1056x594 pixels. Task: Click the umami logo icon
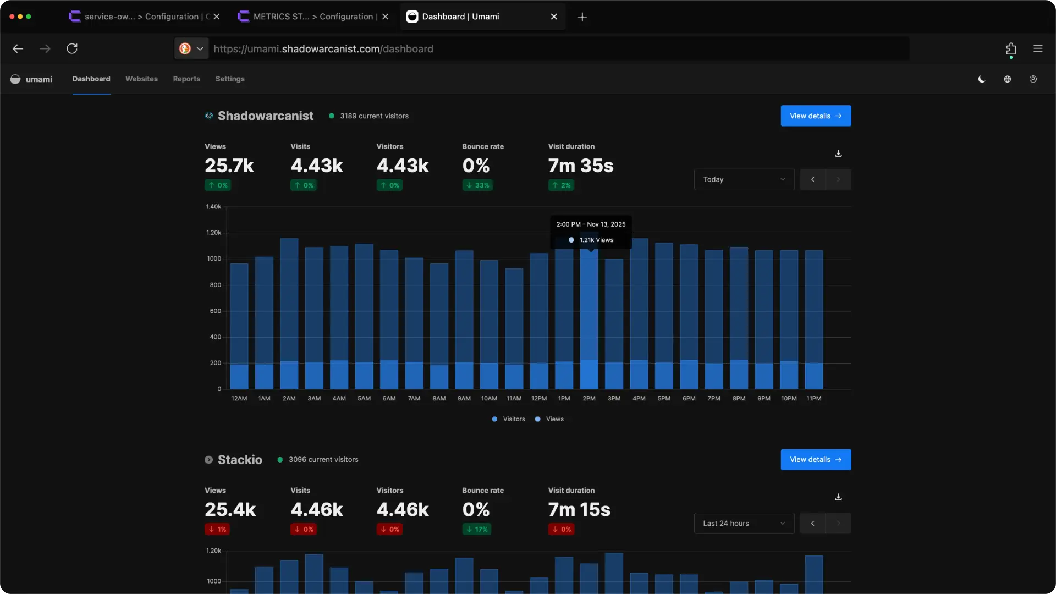click(x=15, y=79)
